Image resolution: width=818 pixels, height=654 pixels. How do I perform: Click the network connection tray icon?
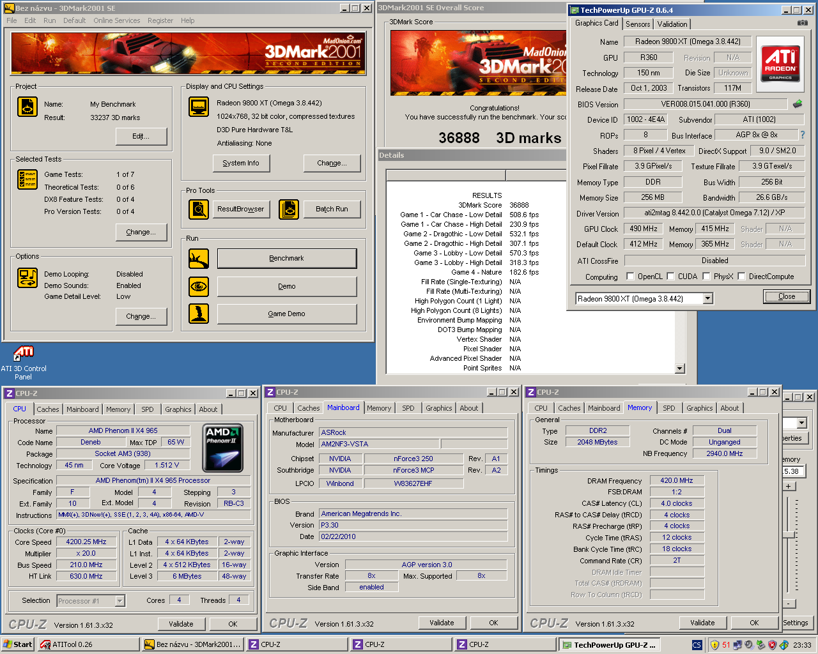coord(737,644)
